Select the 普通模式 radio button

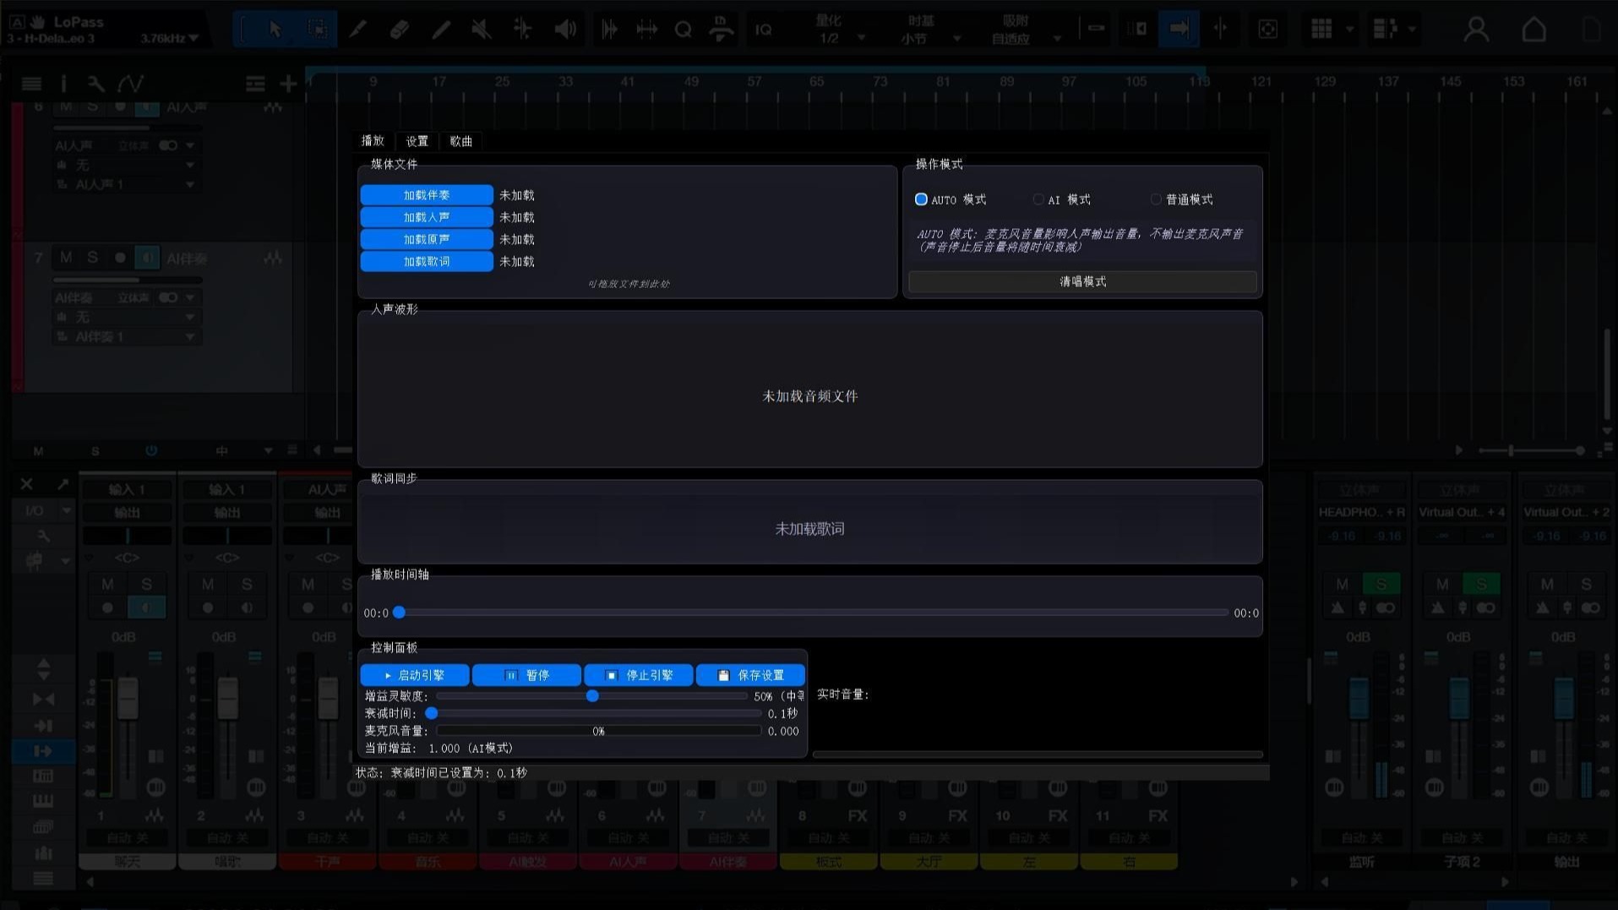[x=1155, y=199]
